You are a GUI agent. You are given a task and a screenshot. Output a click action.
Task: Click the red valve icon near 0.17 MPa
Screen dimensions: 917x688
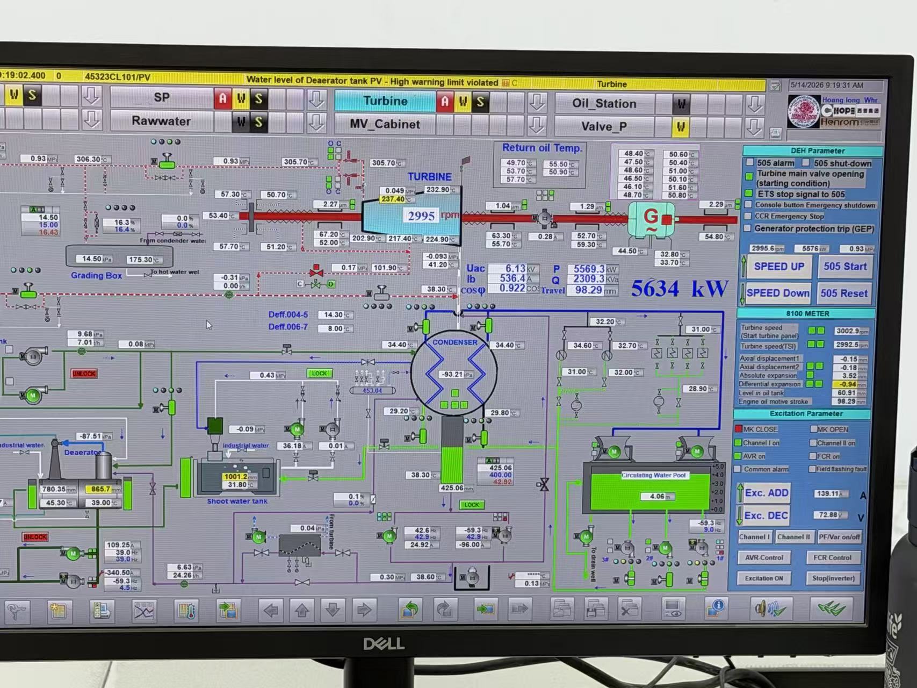(x=316, y=270)
